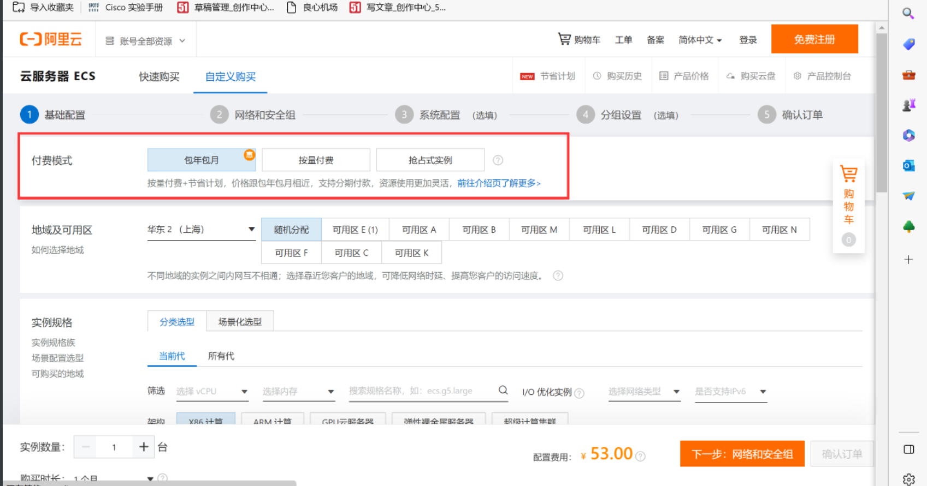The height and width of the screenshot is (486, 927).
Task: Click the 如何选择地域 help link
Action: tap(57, 250)
